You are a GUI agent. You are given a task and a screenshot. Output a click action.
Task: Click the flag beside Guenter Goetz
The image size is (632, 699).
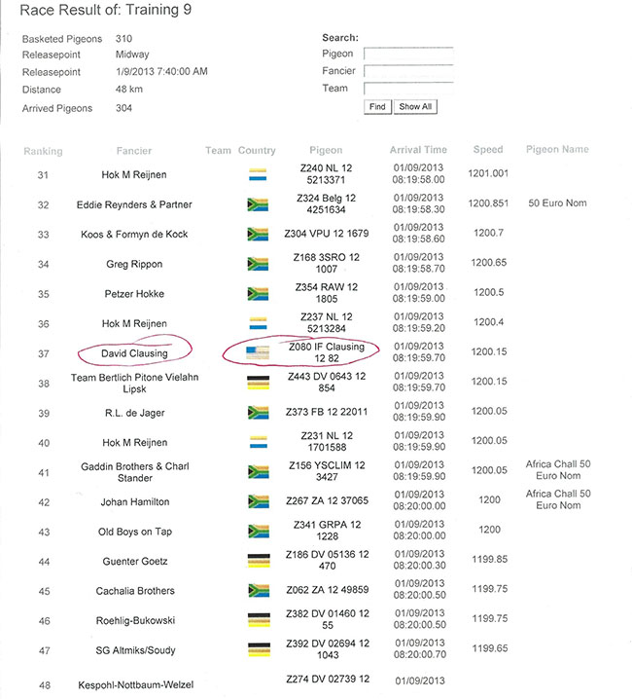(x=258, y=562)
